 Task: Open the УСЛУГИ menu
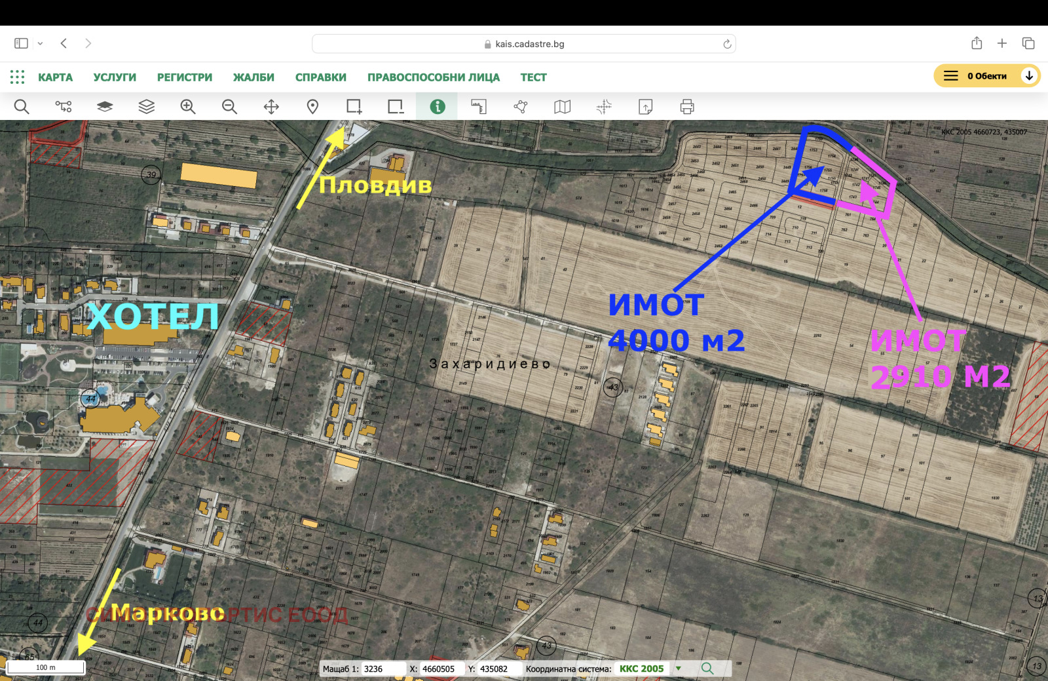(x=115, y=77)
